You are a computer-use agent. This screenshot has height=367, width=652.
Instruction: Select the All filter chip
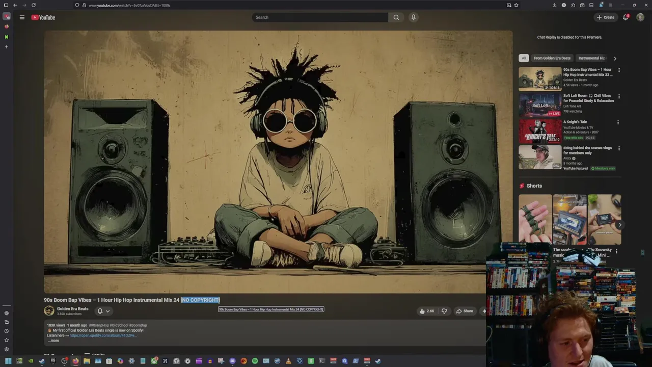click(524, 58)
